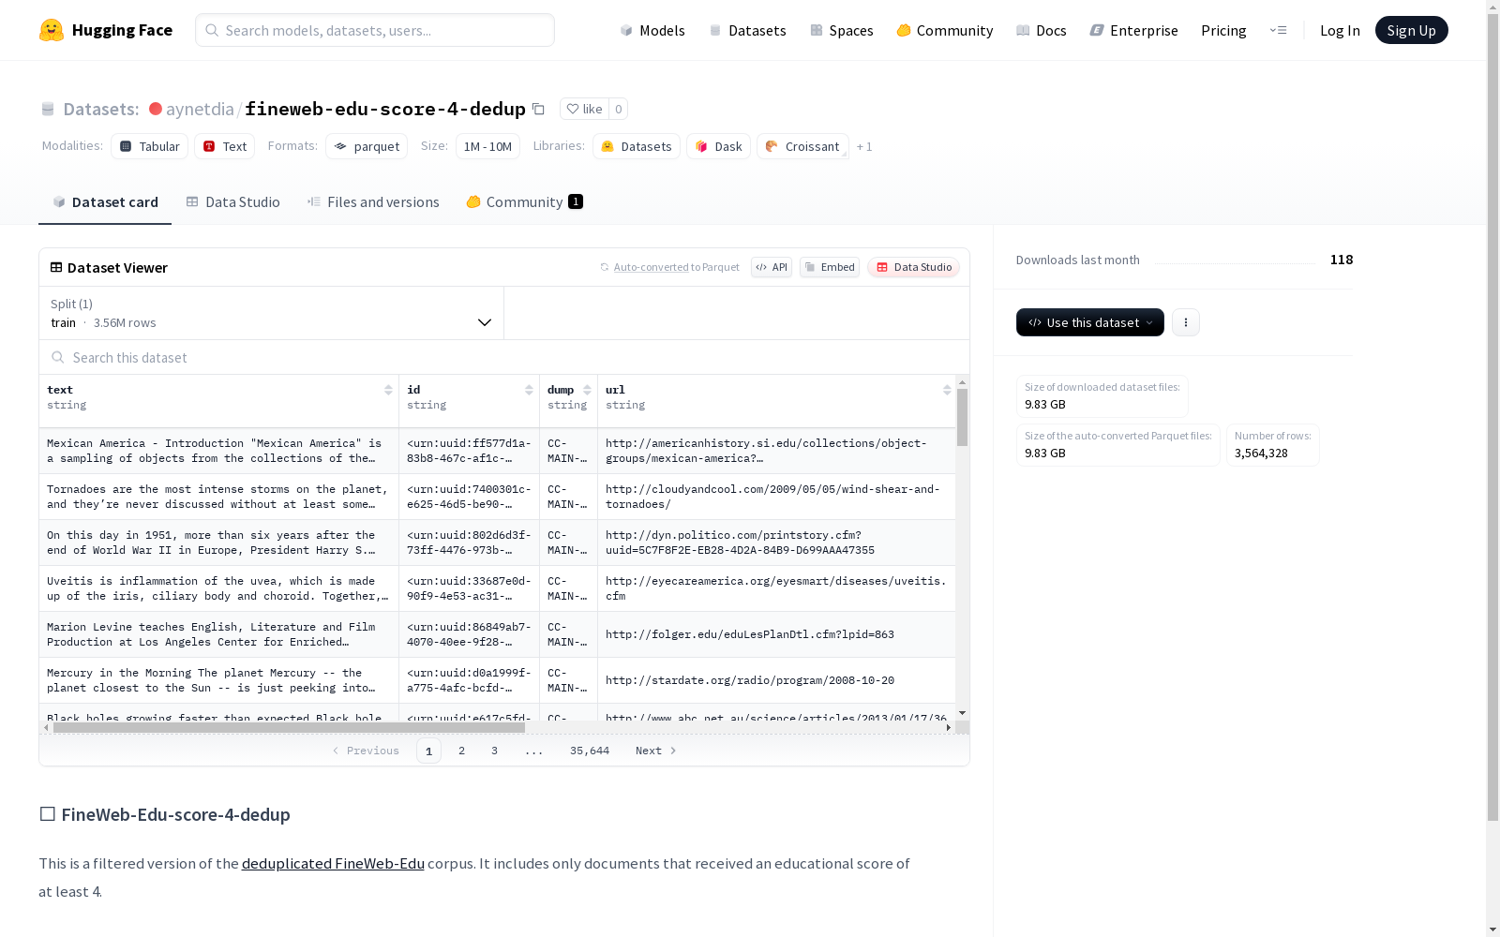Select the Dask library tag
1500x937 pixels.
pyautogui.click(x=718, y=146)
